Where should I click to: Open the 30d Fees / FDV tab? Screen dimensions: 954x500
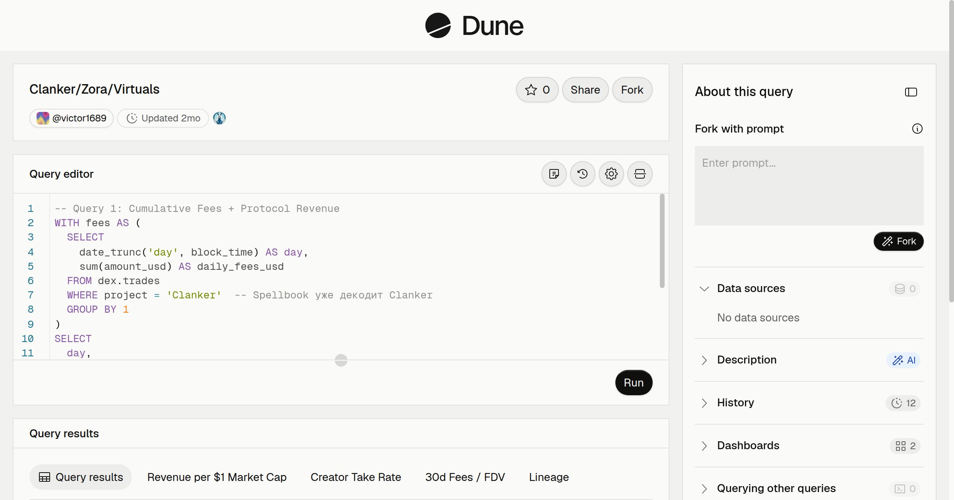coord(465,477)
